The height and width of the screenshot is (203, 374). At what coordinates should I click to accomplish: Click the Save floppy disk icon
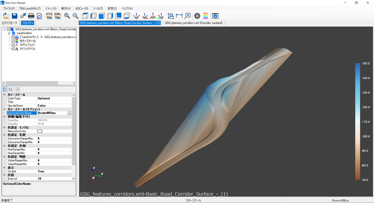14,16
